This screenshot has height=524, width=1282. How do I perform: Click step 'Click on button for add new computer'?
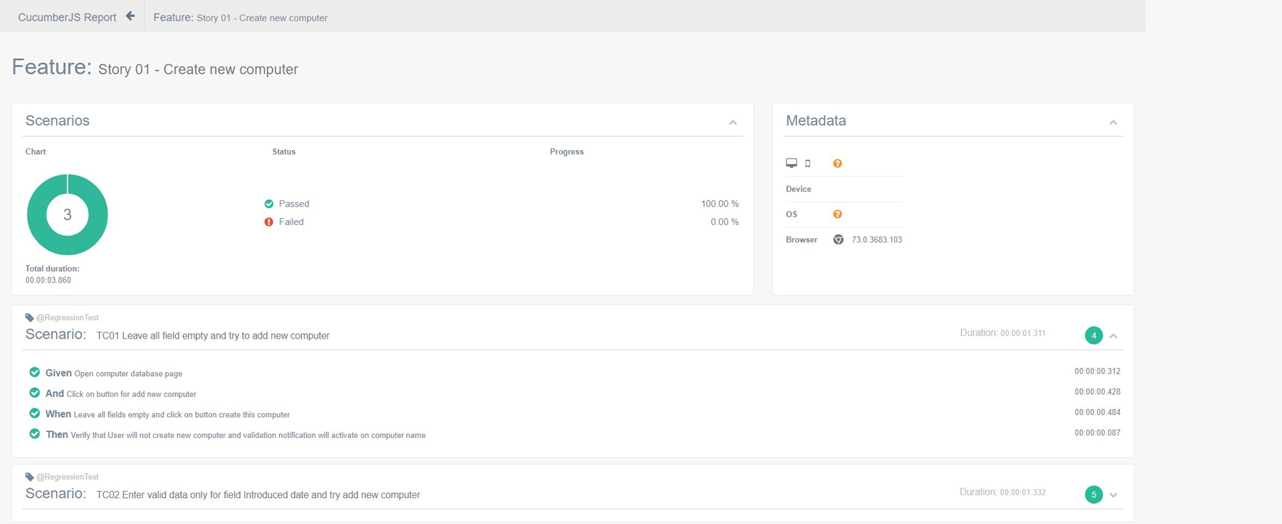point(131,394)
